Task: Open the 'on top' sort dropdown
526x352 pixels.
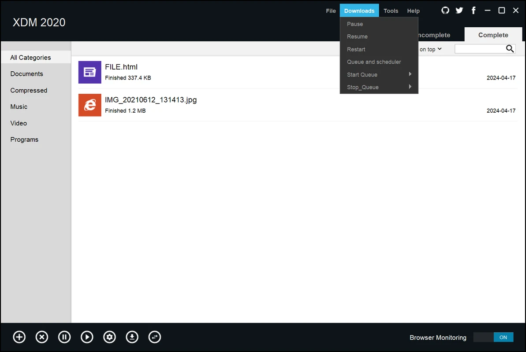Action: pyautogui.click(x=430, y=49)
